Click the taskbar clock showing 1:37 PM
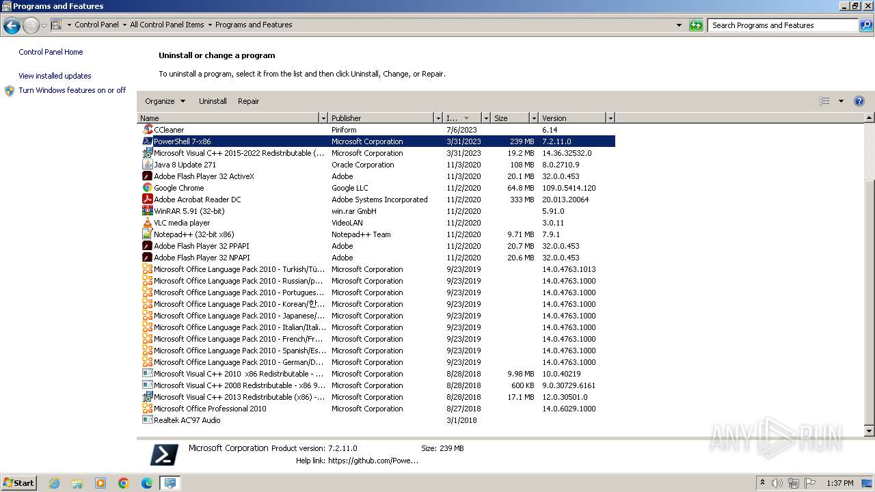The height and width of the screenshot is (492, 875). (840, 483)
